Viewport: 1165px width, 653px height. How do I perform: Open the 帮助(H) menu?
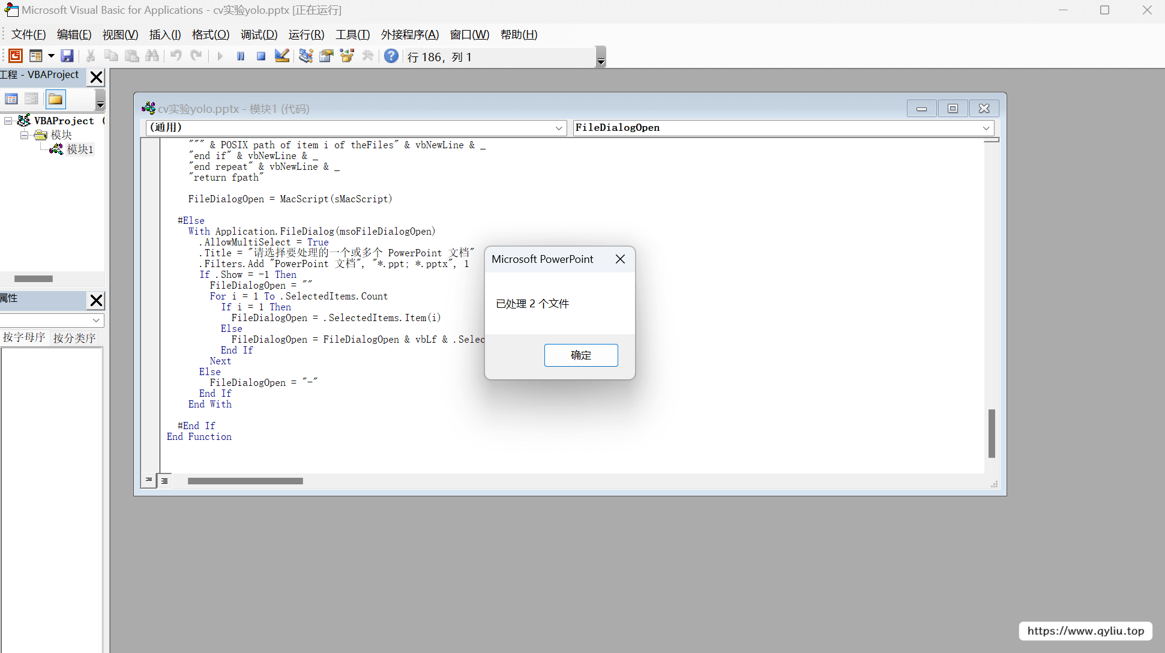[x=519, y=35]
